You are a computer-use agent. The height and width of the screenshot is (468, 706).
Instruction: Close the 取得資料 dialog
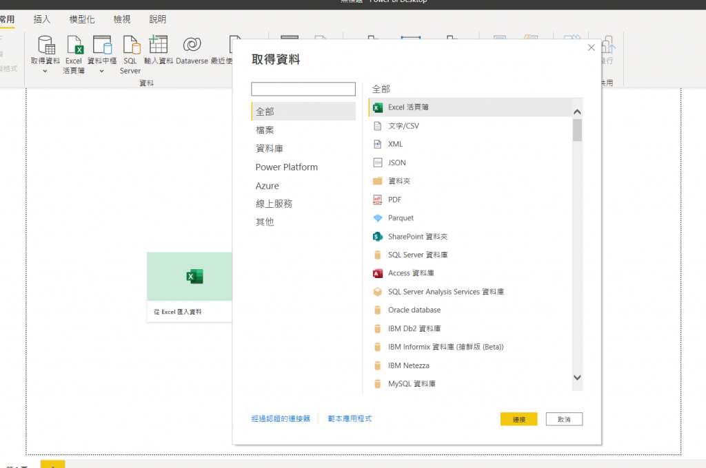591,47
